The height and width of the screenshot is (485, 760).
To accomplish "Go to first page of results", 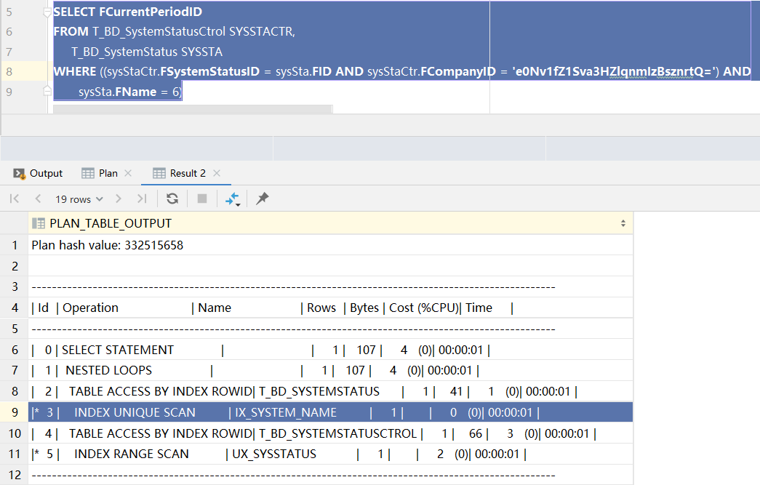I will pos(15,199).
